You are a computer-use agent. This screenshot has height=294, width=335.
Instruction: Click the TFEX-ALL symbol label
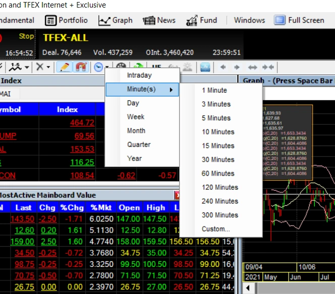[x=66, y=38]
